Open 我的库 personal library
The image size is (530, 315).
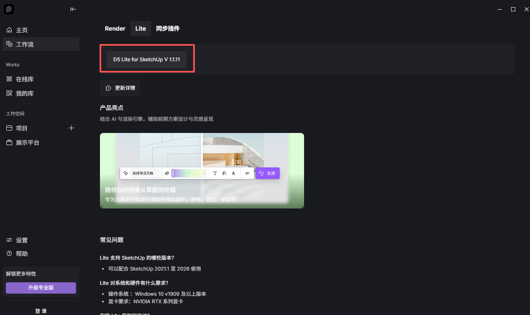24,94
